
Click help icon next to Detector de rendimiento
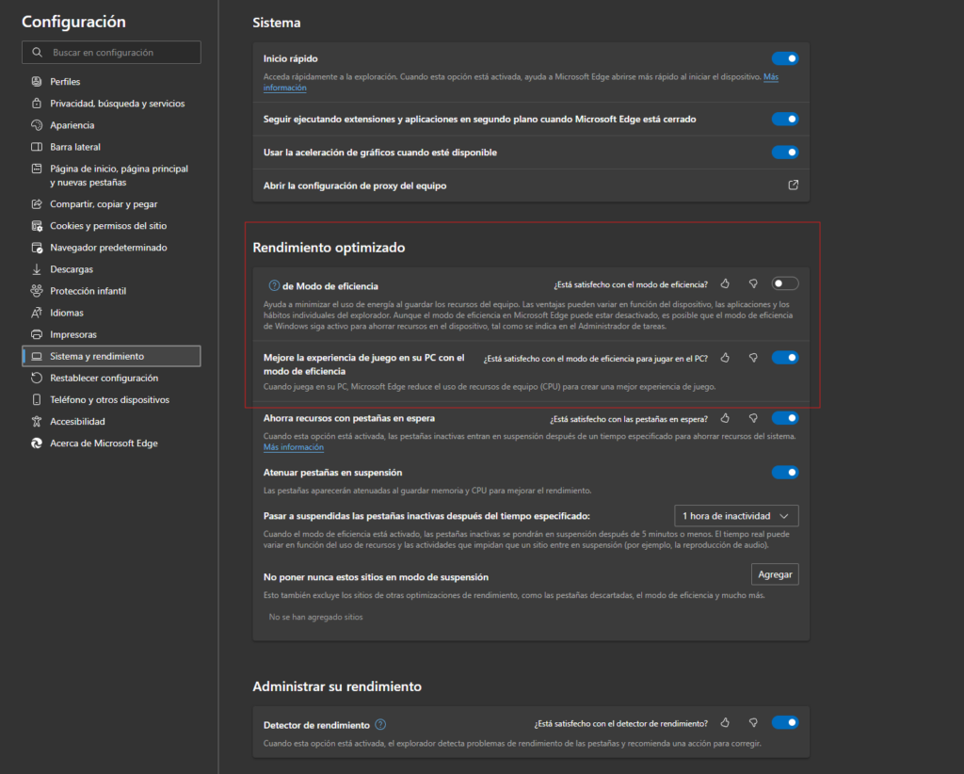point(380,724)
